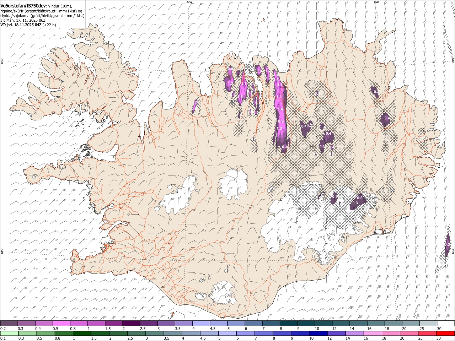
Task: Click the 'VT: þri. 18.11.2025 04Z (+22 h)' line
Action: pos(28,25)
